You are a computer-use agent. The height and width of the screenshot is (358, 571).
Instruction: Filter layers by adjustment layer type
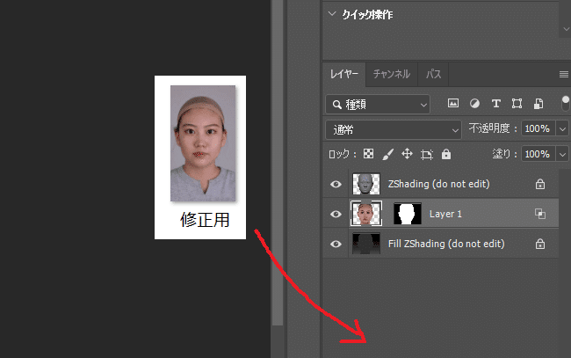point(474,104)
